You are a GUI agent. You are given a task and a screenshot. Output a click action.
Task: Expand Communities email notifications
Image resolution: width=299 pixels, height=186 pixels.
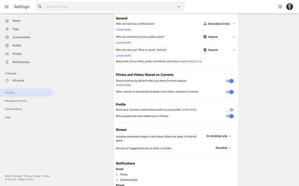coord(127,180)
